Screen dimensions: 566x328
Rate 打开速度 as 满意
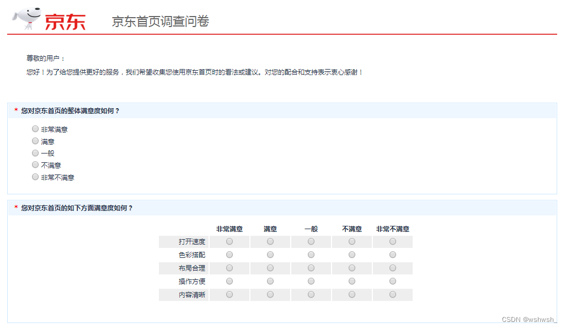(x=270, y=241)
